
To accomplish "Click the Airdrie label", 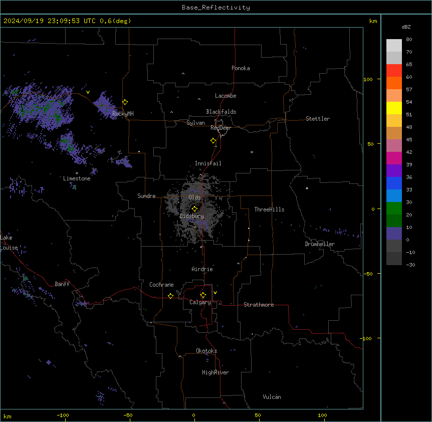I will pyautogui.click(x=202, y=269).
